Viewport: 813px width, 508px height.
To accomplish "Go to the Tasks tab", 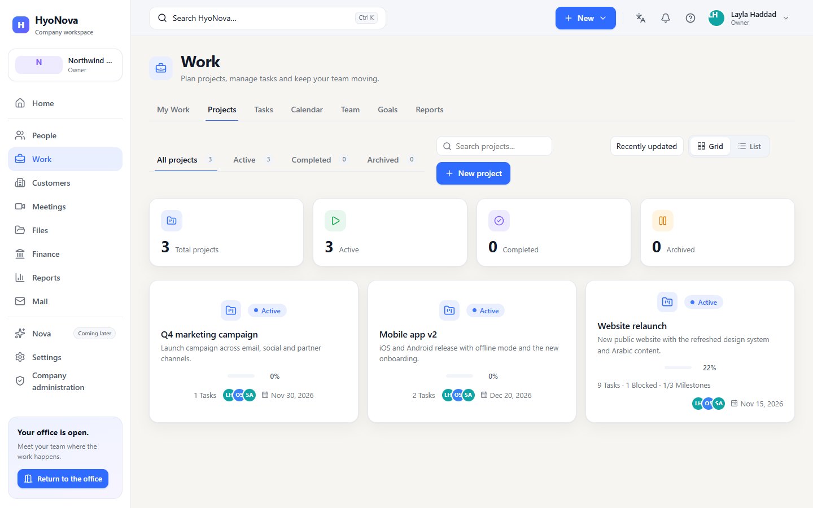I will pyautogui.click(x=264, y=110).
